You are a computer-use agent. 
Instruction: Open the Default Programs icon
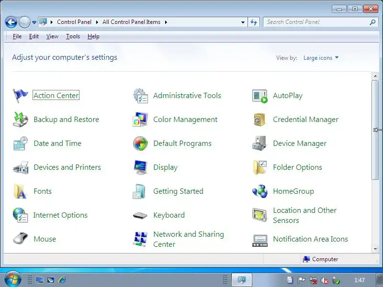pyautogui.click(x=140, y=143)
